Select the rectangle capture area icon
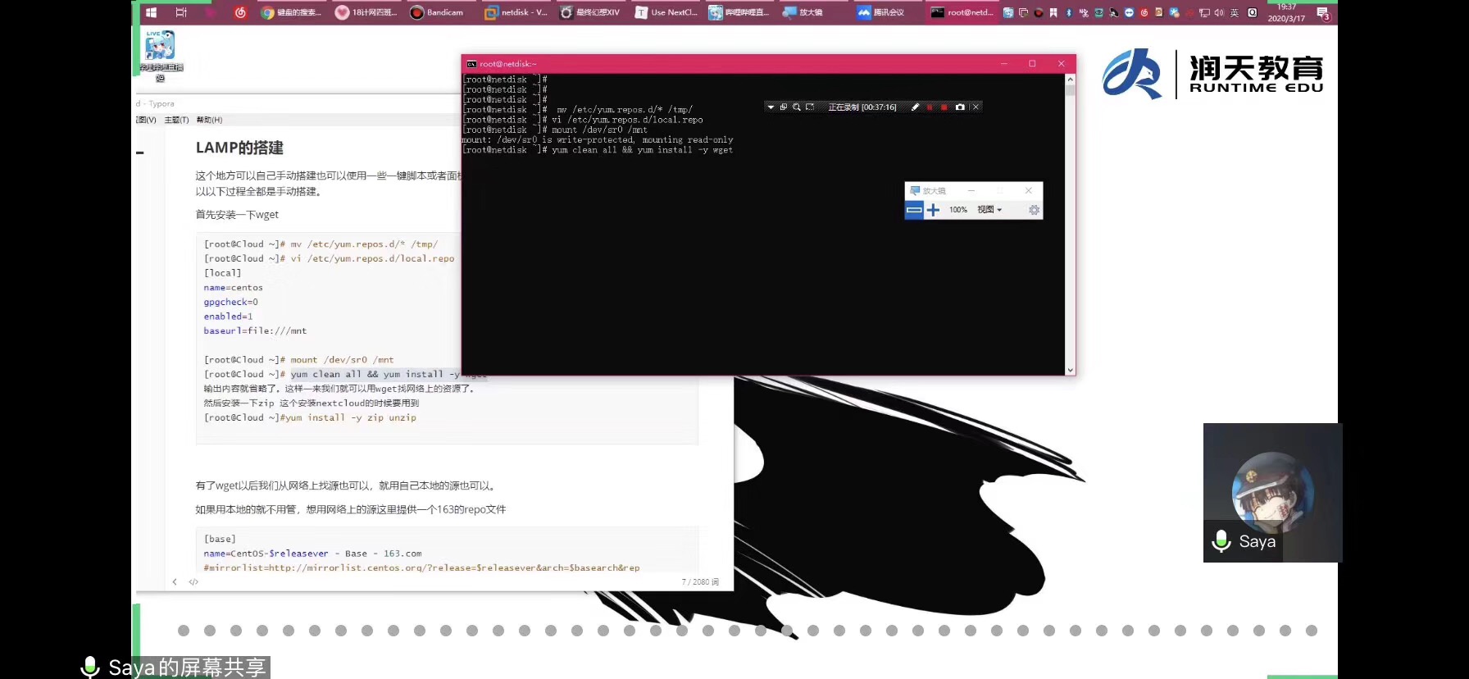 pyautogui.click(x=810, y=107)
